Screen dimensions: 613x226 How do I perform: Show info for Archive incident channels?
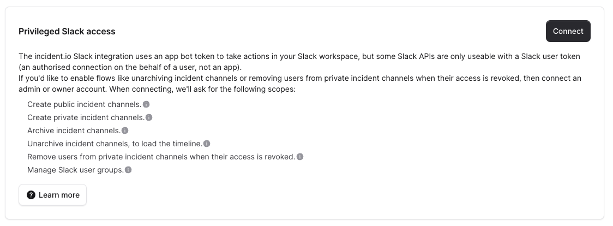click(x=125, y=130)
